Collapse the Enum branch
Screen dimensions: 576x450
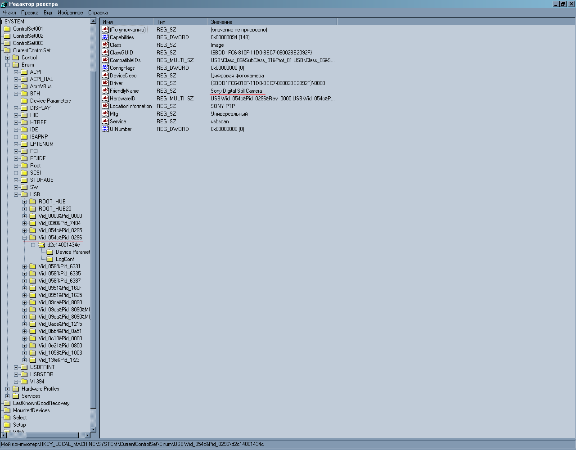click(8, 65)
